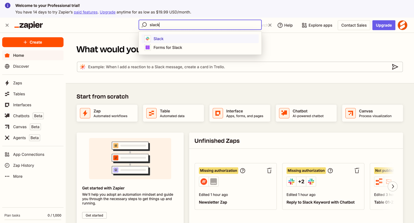Open the Newsletter Zap title

click(213, 202)
